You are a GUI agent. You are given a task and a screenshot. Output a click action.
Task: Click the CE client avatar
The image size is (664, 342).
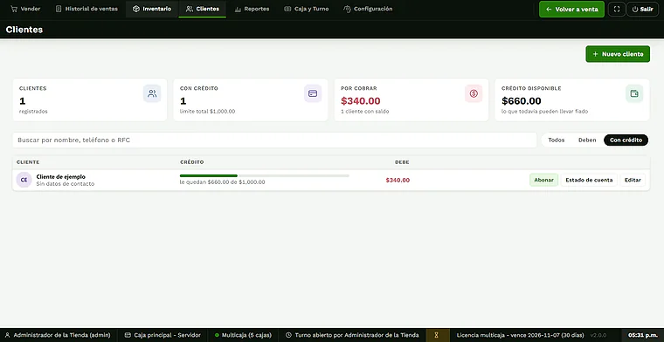coord(24,180)
